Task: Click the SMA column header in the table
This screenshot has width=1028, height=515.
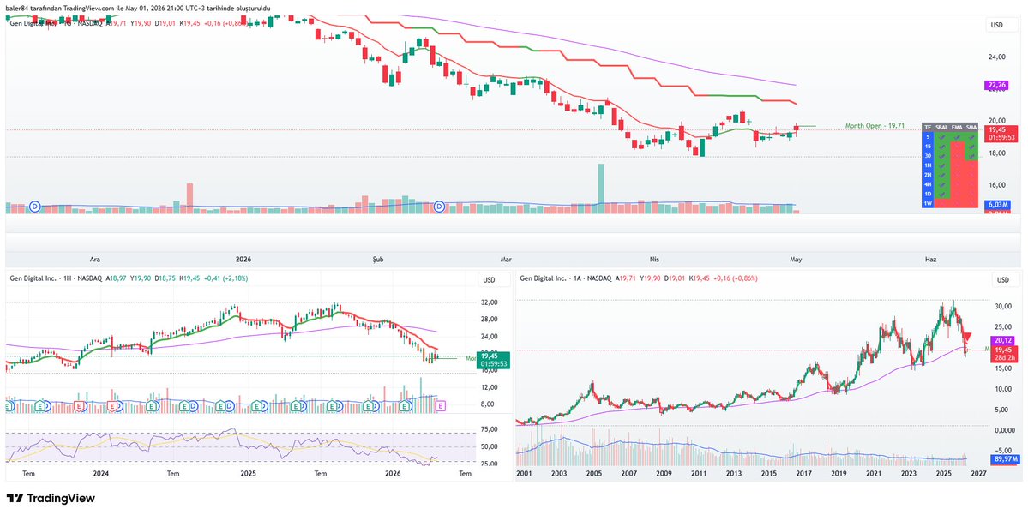Action: tap(971, 127)
